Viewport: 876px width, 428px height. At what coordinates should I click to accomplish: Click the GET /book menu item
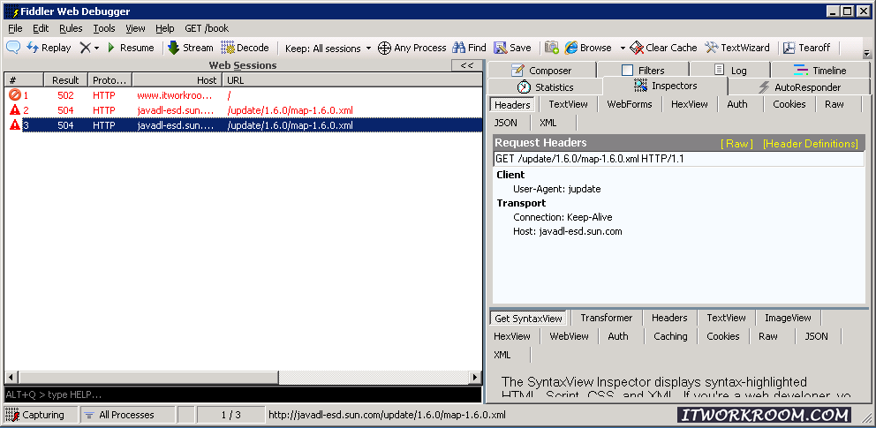point(207,28)
